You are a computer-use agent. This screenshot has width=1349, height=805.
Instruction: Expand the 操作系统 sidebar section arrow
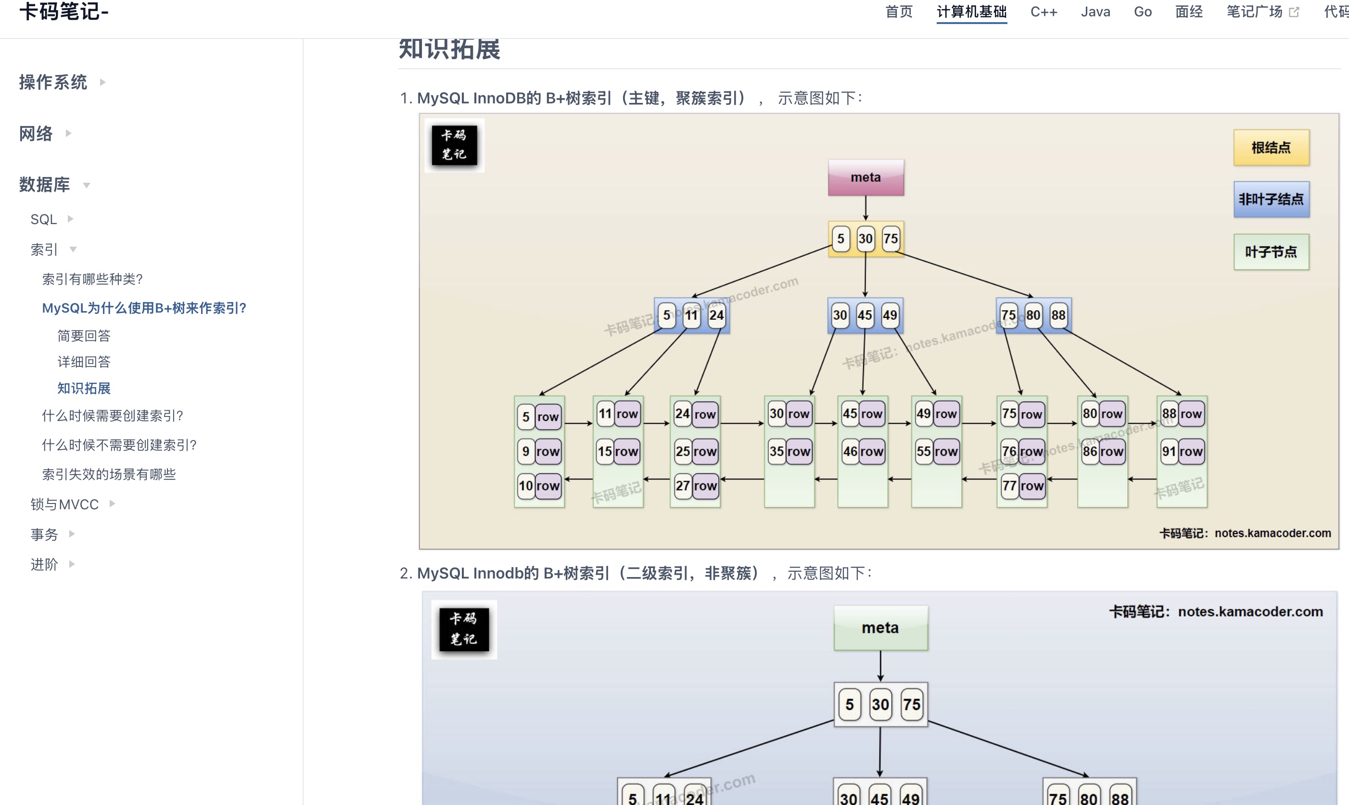click(x=102, y=82)
